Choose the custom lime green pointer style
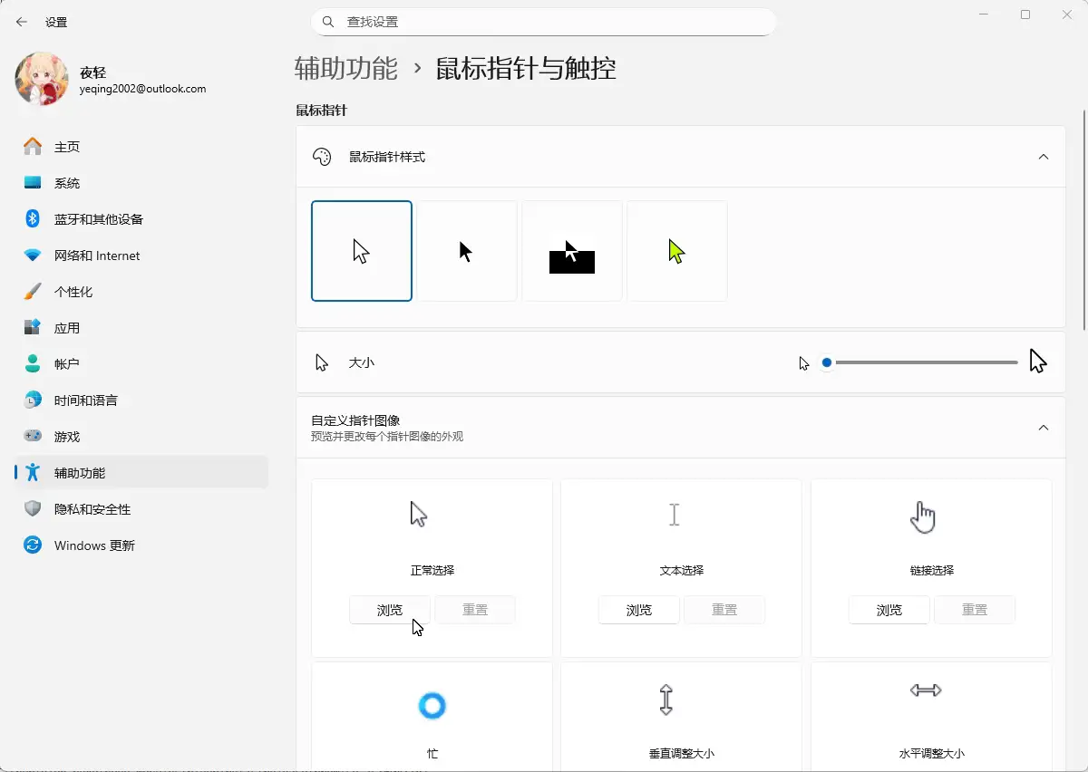This screenshot has height=772, width=1088. point(677,251)
